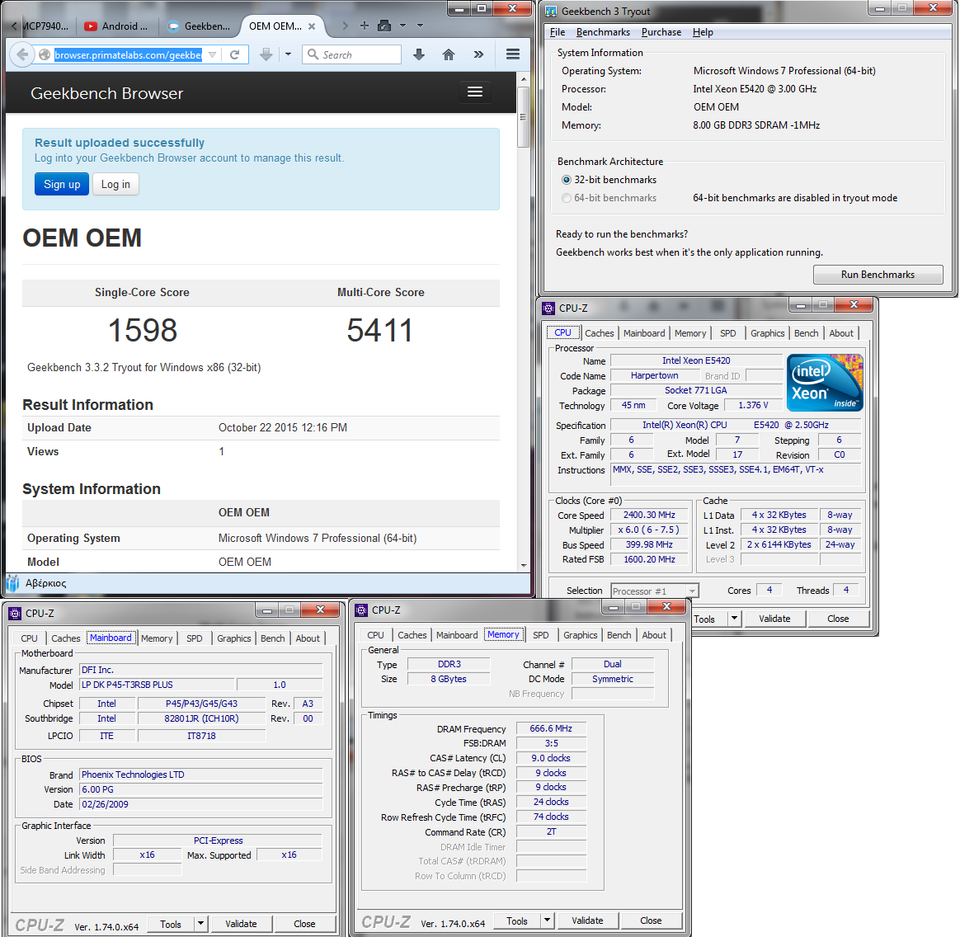Click Validate button in CPU tab window
The width and height of the screenshot is (960, 937).
[x=774, y=619]
